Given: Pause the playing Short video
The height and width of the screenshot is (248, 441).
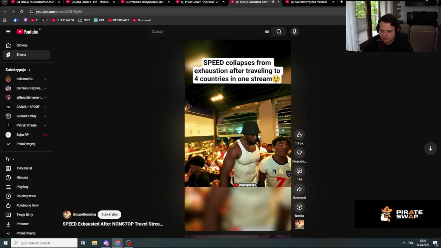Looking at the screenshot, I should tap(238, 135).
